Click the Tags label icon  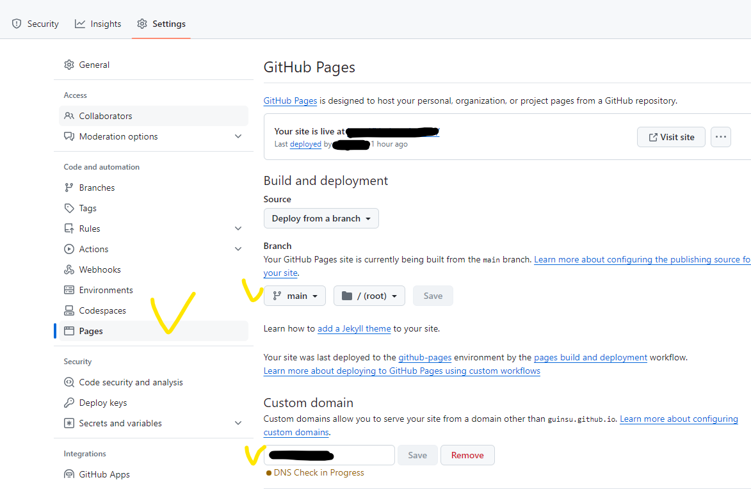tap(69, 209)
